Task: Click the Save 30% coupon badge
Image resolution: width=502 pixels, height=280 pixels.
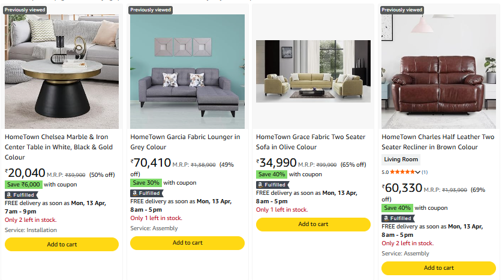Action: tap(146, 183)
